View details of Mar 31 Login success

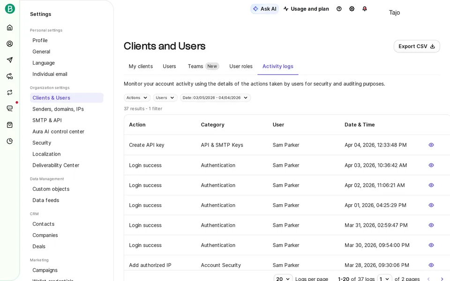(x=431, y=225)
